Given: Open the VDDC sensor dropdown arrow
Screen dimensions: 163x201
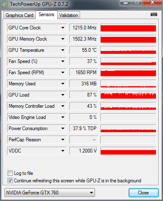Looking at the screenshot, I should tap(63, 151).
